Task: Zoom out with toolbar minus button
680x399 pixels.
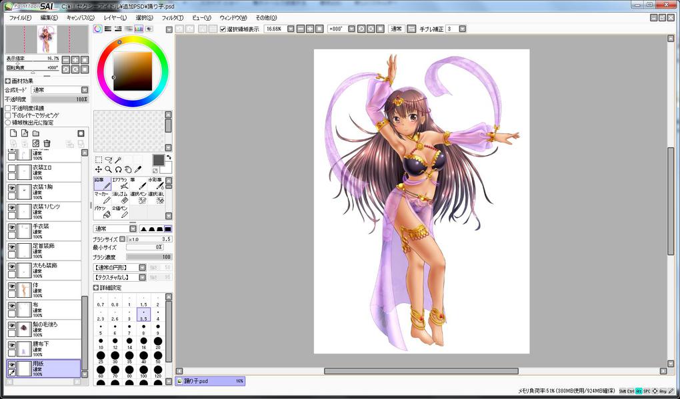Action: pos(300,29)
